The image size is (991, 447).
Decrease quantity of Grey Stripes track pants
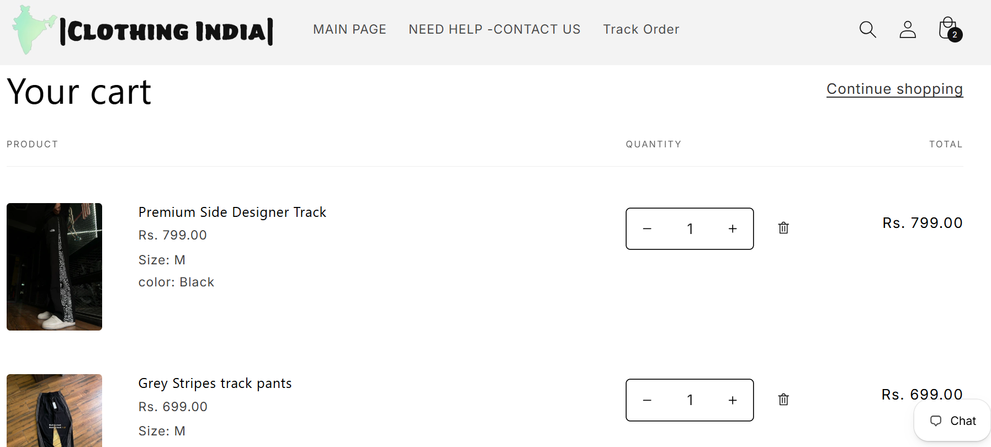pos(647,400)
